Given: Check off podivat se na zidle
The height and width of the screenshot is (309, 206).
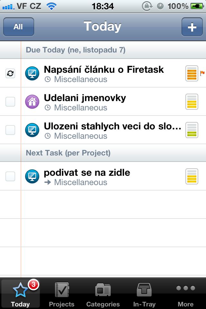Looking at the screenshot, I should tap(10, 176).
